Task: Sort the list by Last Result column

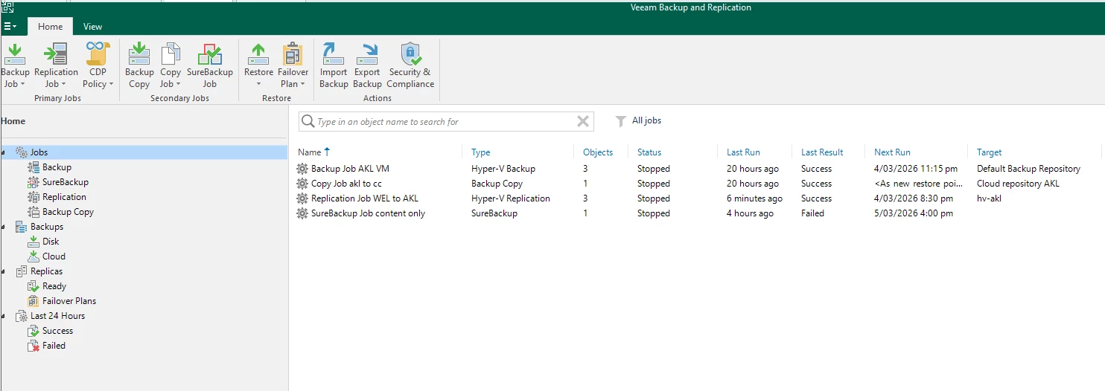Action: (822, 152)
